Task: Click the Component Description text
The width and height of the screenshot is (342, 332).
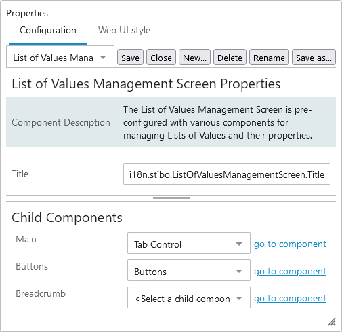Action: [61, 122]
